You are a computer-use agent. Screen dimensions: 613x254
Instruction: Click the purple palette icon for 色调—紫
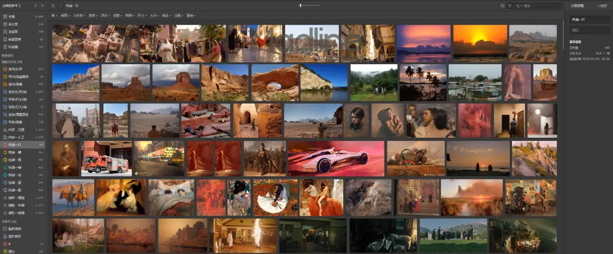point(5,190)
